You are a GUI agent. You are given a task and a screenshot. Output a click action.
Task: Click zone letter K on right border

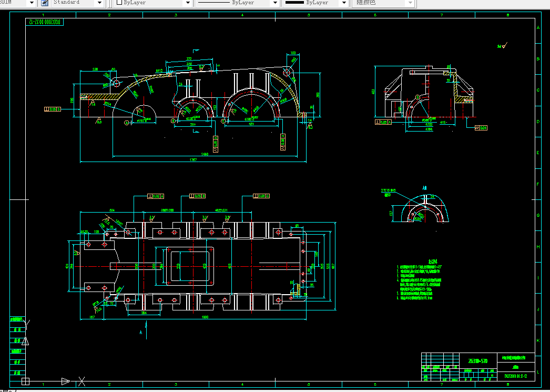(x=538, y=341)
